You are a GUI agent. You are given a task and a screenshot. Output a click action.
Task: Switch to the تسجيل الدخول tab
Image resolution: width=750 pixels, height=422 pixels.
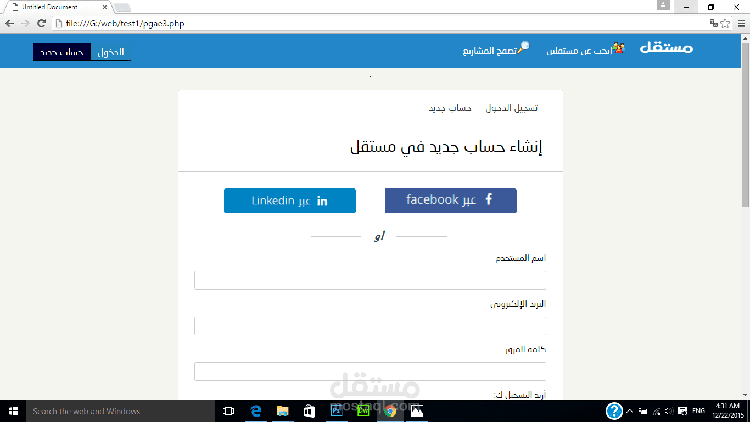point(512,108)
